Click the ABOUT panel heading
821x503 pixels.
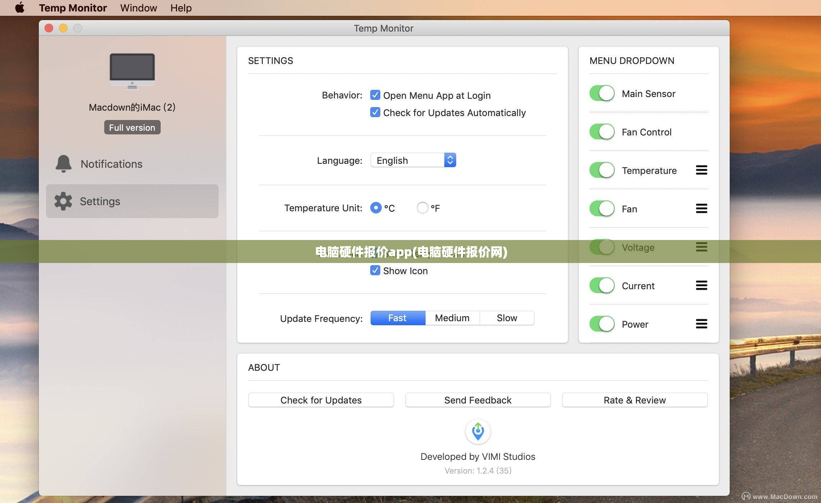click(x=264, y=368)
